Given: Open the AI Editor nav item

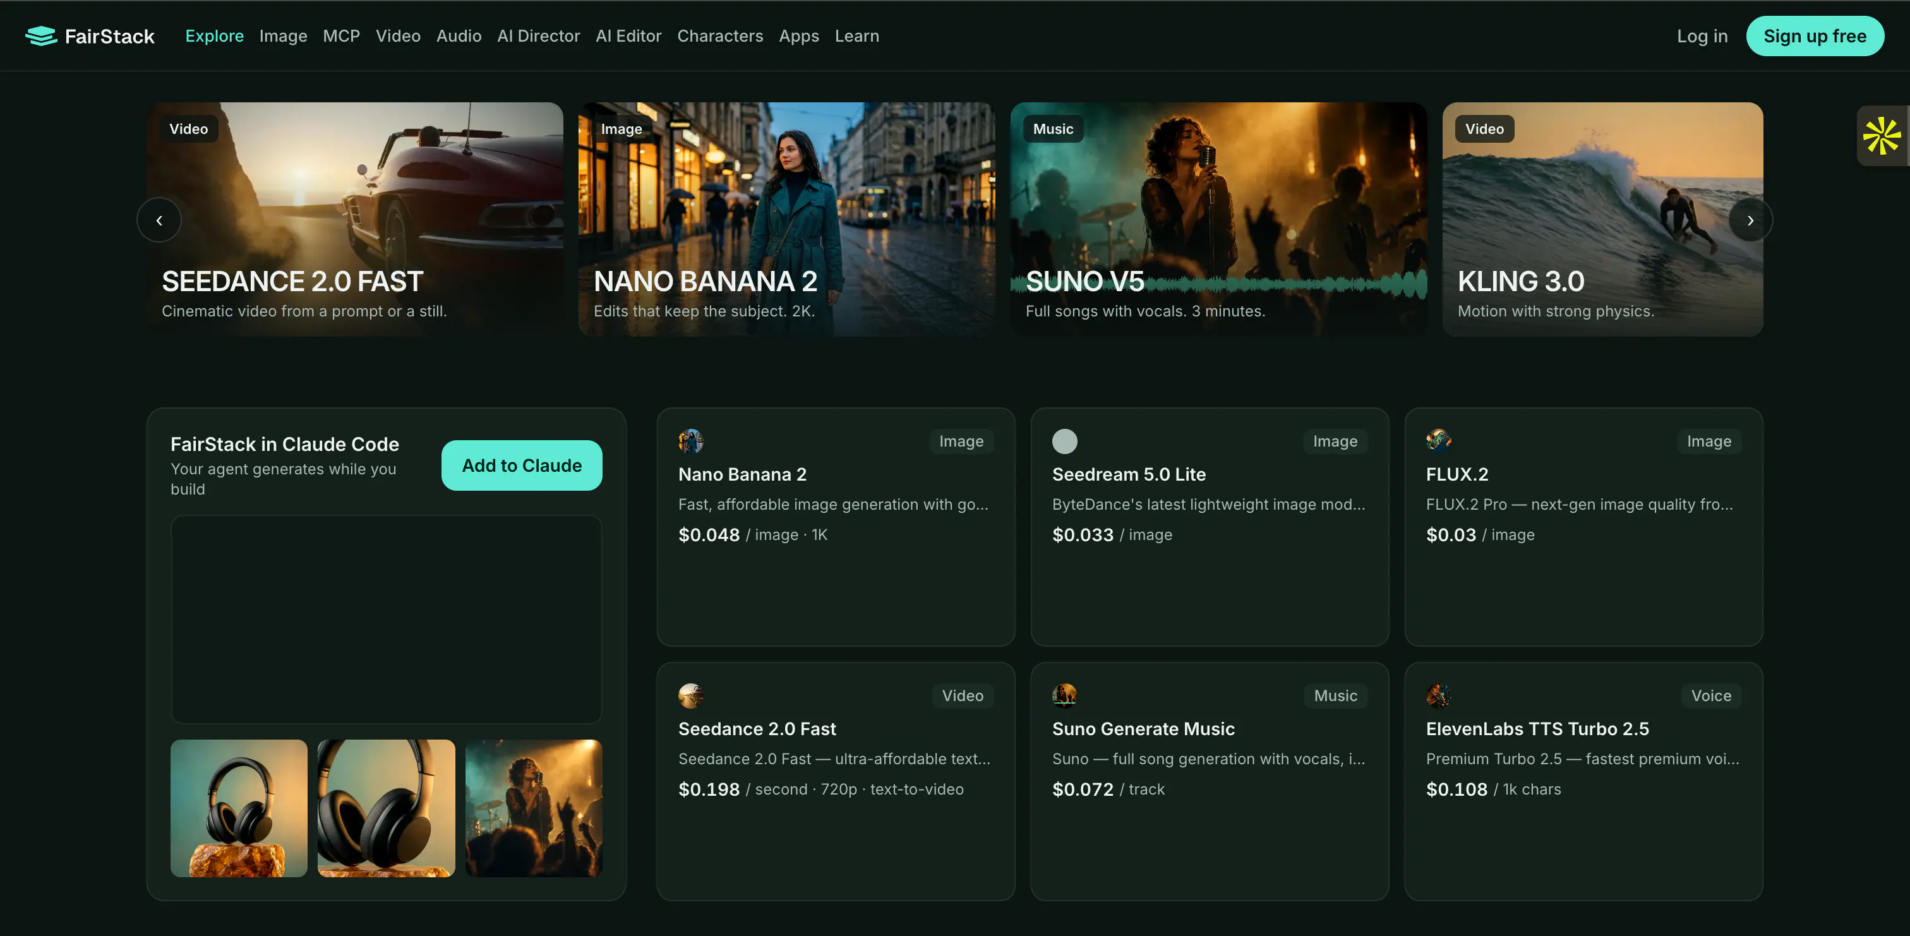Looking at the screenshot, I should click(x=628, y=35).
